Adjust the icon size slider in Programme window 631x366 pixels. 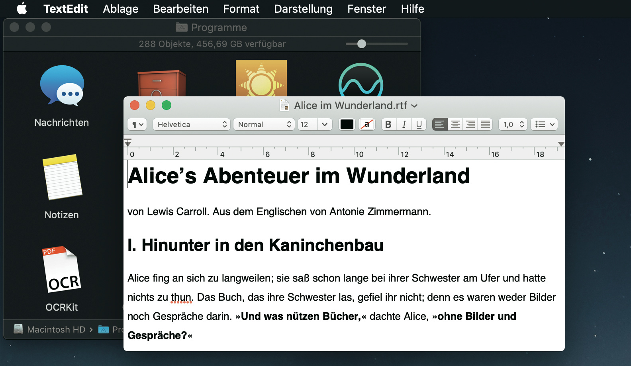(x=362, y=44)
